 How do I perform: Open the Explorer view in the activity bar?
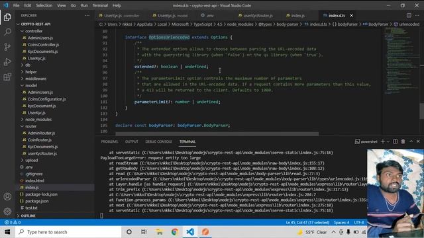point(7,17)
